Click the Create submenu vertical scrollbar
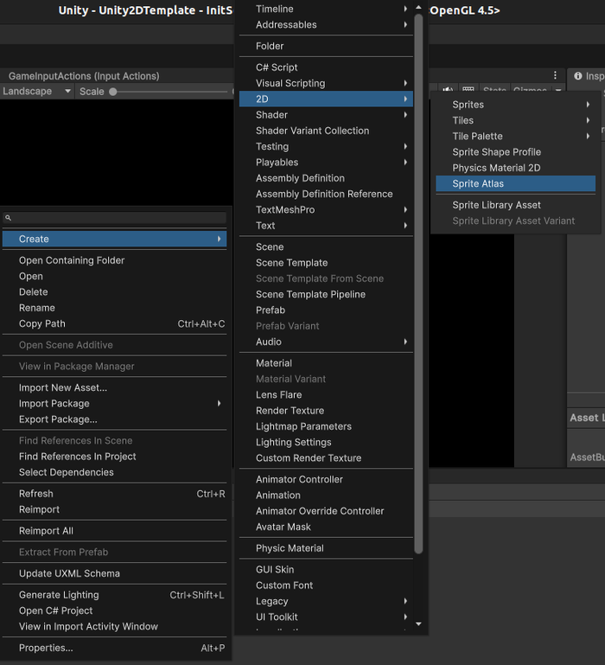The image size is (605, 665). click(x=418, y=284)
